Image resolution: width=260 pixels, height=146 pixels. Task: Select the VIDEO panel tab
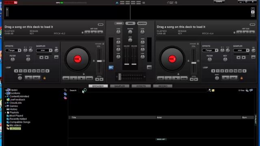[130, 24]
